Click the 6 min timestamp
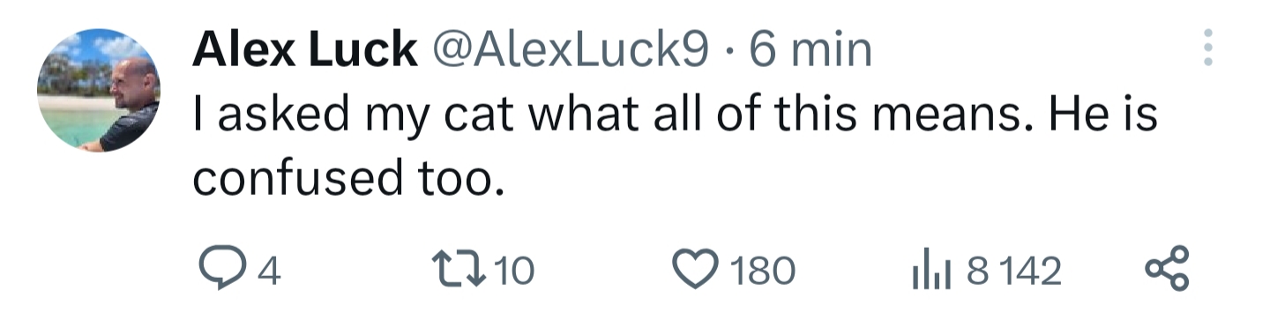The image size is (1270, 320). [809, 51]
